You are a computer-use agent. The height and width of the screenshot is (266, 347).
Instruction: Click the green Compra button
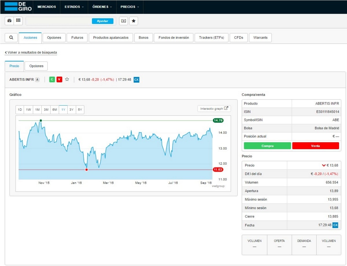tap(267, 146)
